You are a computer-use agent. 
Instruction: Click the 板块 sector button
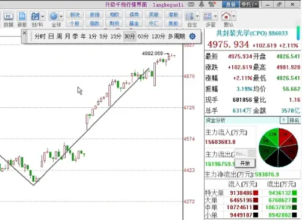[x=75, y=14]
